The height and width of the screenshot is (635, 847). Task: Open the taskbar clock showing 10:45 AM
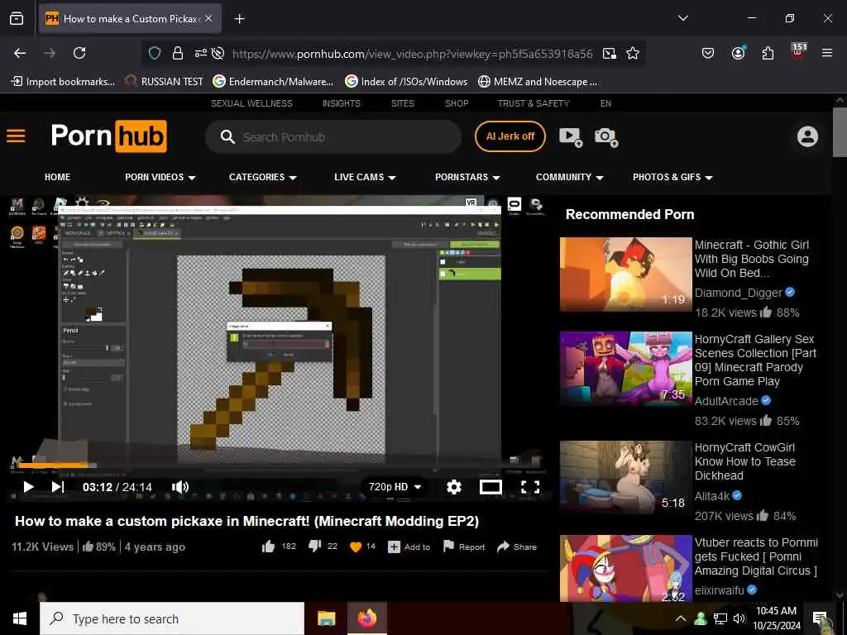(776, 618)
